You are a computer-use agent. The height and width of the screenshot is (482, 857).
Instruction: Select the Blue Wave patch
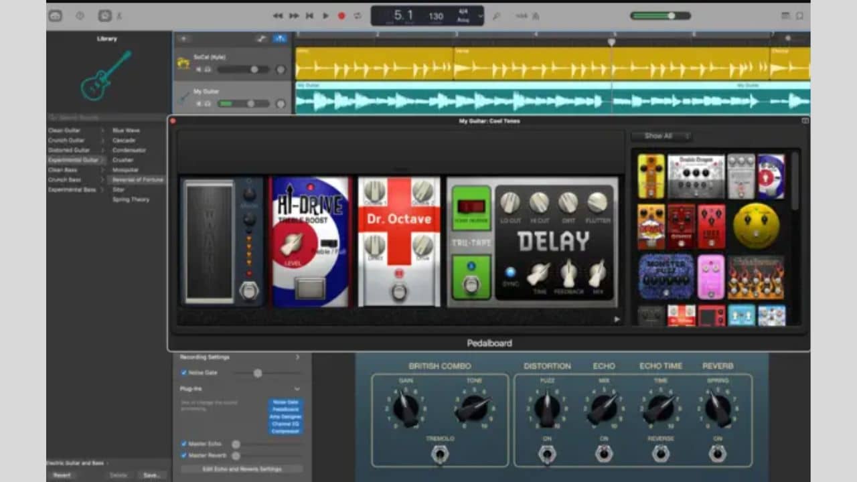(x=126, y=131)
